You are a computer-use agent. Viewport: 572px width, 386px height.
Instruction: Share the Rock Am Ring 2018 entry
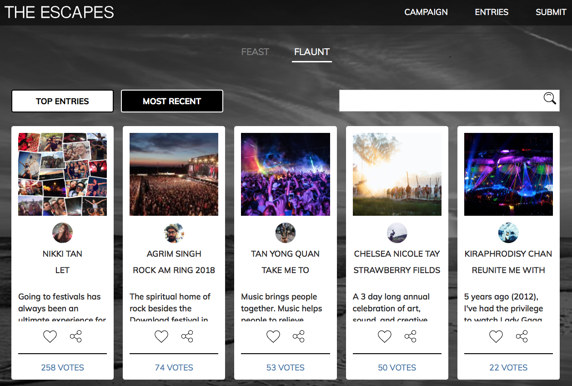tap(187, 336)
